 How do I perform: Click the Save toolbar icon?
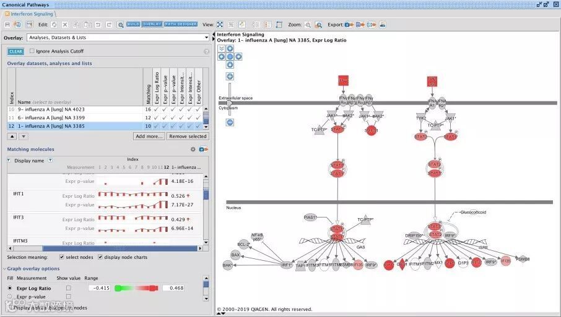[x=7, y=24]
